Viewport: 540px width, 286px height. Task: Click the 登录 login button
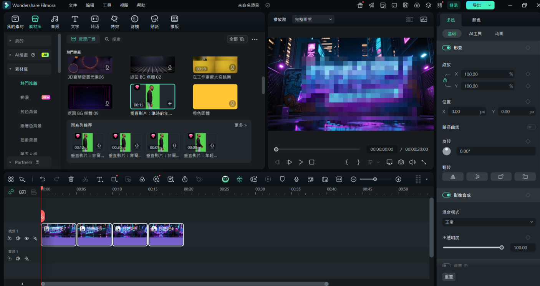click(x=454, y=5)
